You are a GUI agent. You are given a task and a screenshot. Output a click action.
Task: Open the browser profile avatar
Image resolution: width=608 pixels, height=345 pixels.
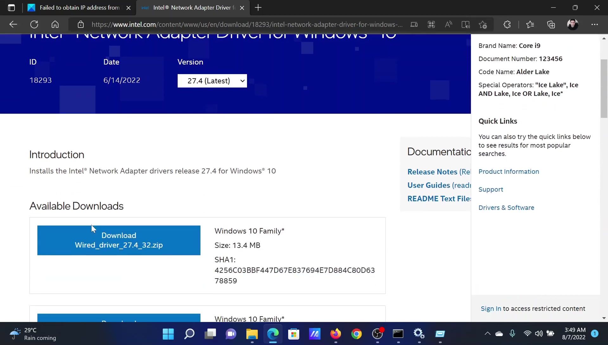click(x=573, y=24)
